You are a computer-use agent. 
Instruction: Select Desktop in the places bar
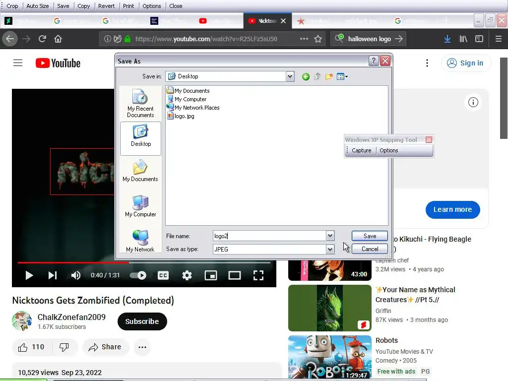coord(140,139)
